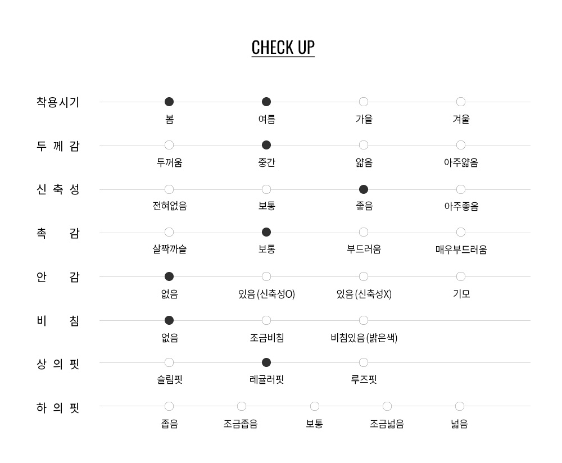Select 아주얇음 in the 두께감 row
Image resolution: width=562 pixels, height=463 pixels.
(461, 146)
